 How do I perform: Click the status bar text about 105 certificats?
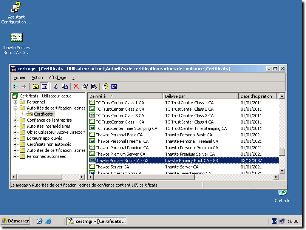(x=85, y=185)
